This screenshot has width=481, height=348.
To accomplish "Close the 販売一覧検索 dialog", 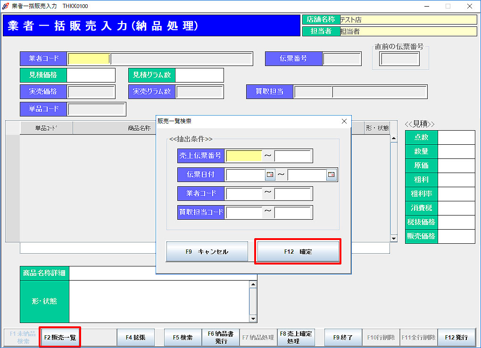I will click(x=344, y=121).
